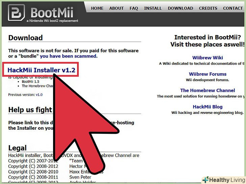Open the CONTACT navigation item

click(x=233, y=8)
